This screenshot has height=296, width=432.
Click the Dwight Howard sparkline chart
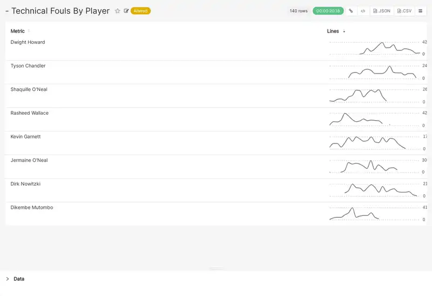tap(374, 48)
